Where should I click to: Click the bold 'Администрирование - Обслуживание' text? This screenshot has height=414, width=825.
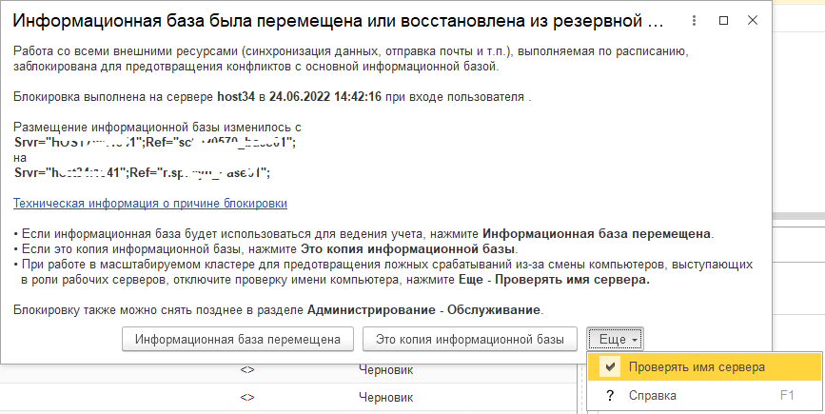(x=423, y=310)
